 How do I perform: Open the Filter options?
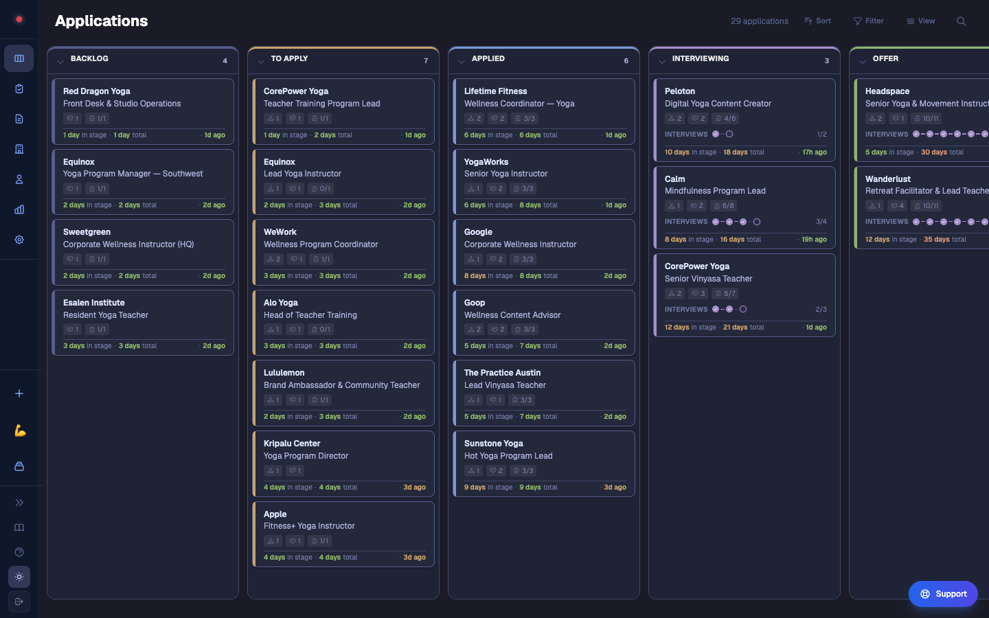tap(868, 21)
